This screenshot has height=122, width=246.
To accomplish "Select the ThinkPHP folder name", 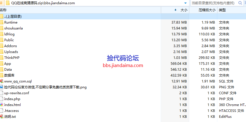I will (12, 58).
